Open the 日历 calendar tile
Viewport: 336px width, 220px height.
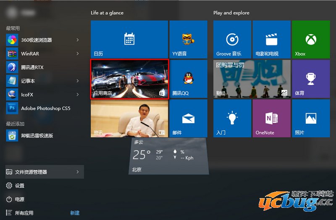pos(129,39)
